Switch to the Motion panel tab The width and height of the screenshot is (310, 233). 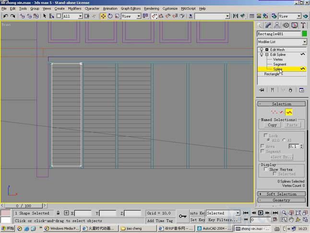click(x=286, y=25)
